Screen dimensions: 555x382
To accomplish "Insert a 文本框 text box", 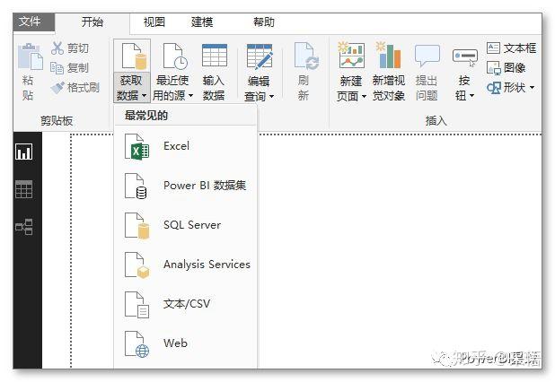I will coord(511,48).
